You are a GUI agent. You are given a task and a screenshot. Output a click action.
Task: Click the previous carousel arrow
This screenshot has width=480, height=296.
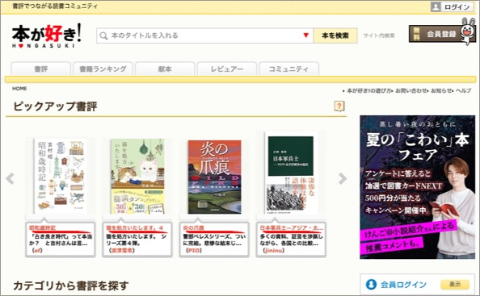11,178
